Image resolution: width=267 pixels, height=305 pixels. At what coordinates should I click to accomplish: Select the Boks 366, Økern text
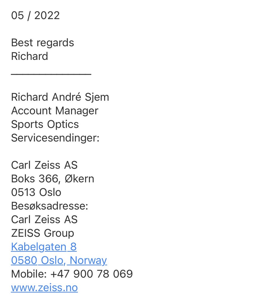coord(52,179)
